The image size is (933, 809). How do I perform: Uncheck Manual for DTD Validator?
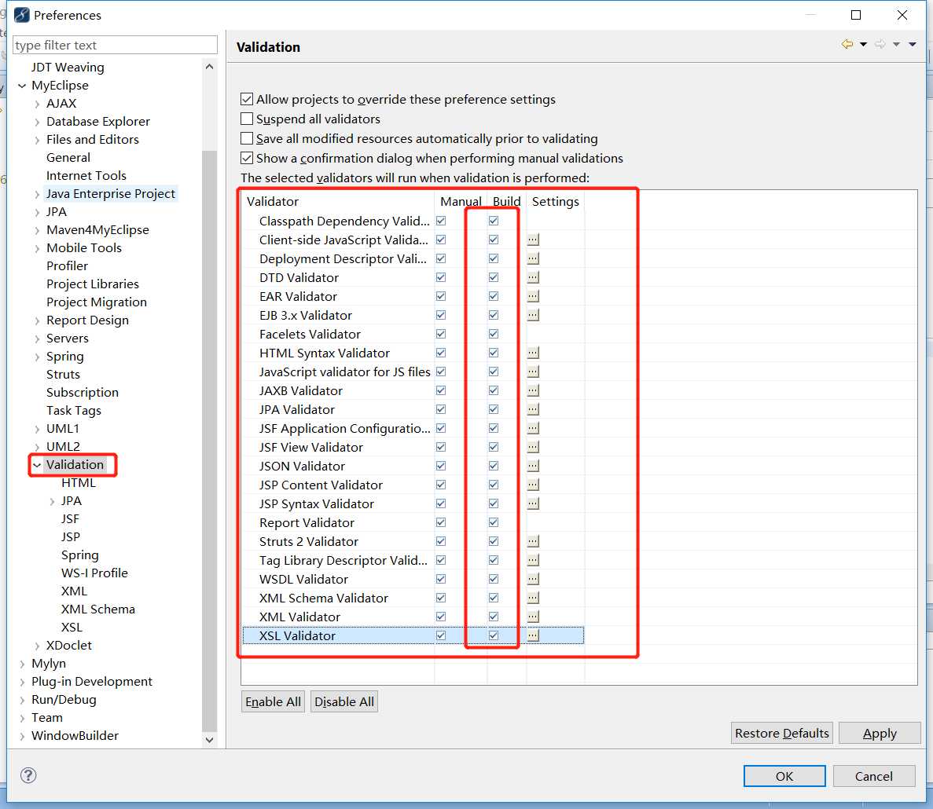click(441, 277)
